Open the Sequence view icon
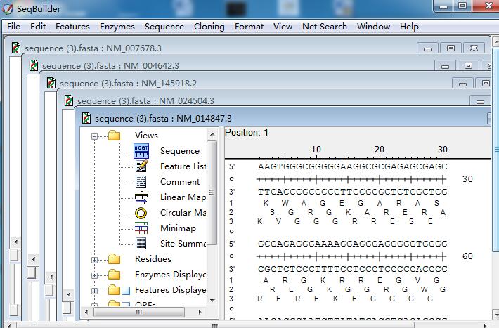The height and width of the screenshot is (328, 499). tap(141, 151)
